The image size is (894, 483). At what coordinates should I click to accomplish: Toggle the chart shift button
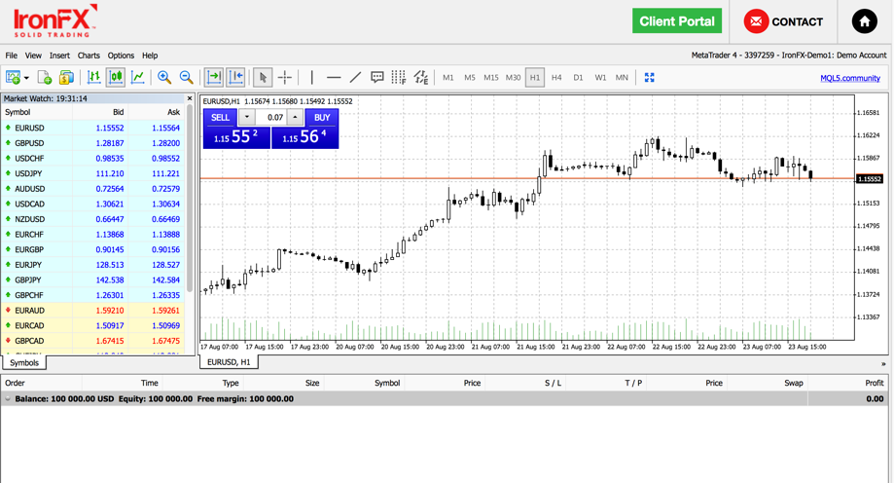[x=235, y=77]
